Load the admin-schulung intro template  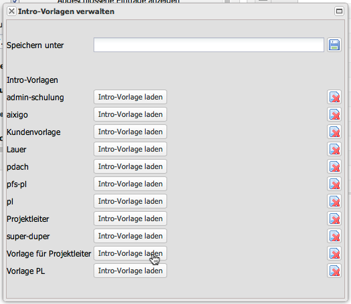(x=130, y=97)
